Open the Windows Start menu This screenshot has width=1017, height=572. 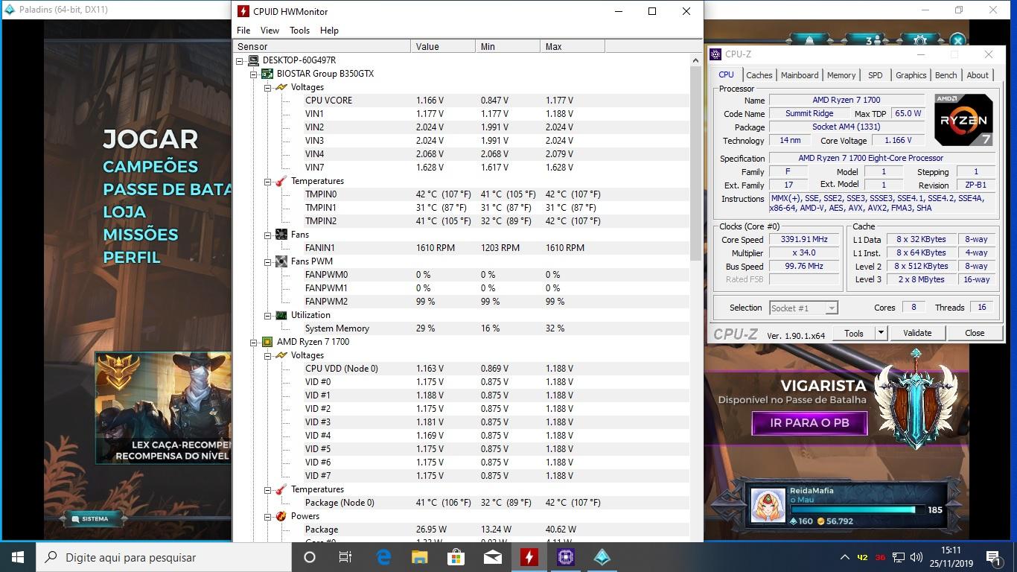18,557
